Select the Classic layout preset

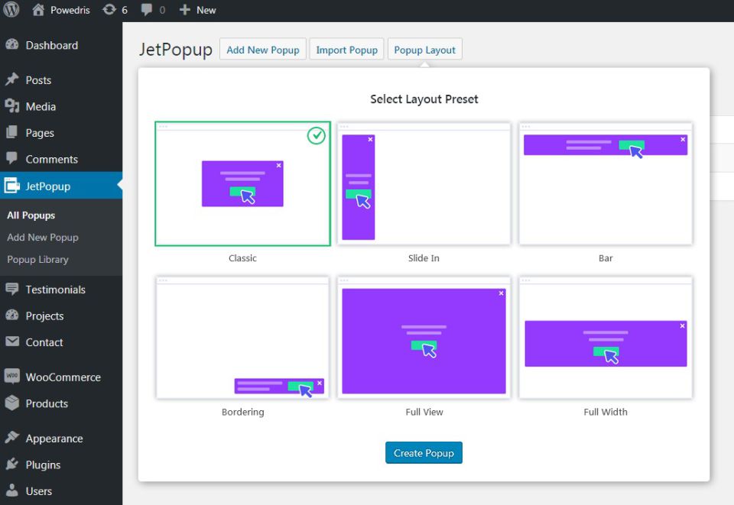click(x=242, y=184)
